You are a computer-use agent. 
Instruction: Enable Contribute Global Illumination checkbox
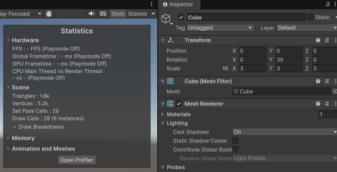[235, 150]
